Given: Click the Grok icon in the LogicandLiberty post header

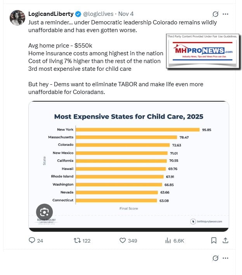Looking at the screenshot, I should 216,14.
